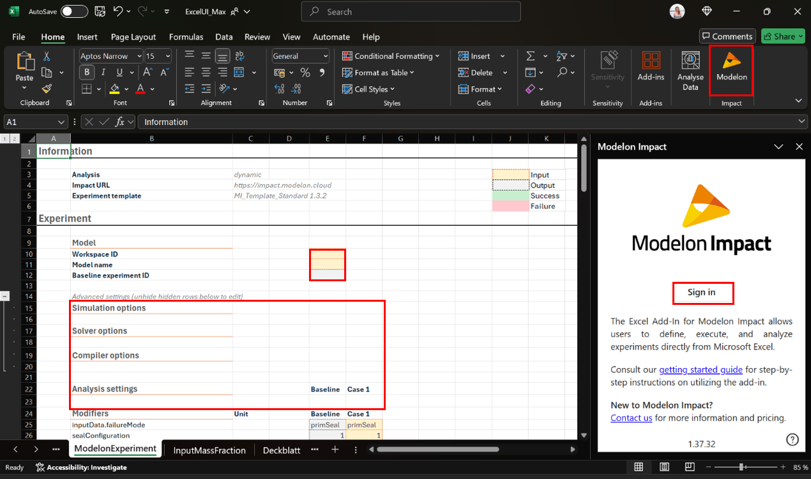This screenshot has height=479, width=811.
Task: Click the AutoSum sigma icon
Action: tap(530, 56)
